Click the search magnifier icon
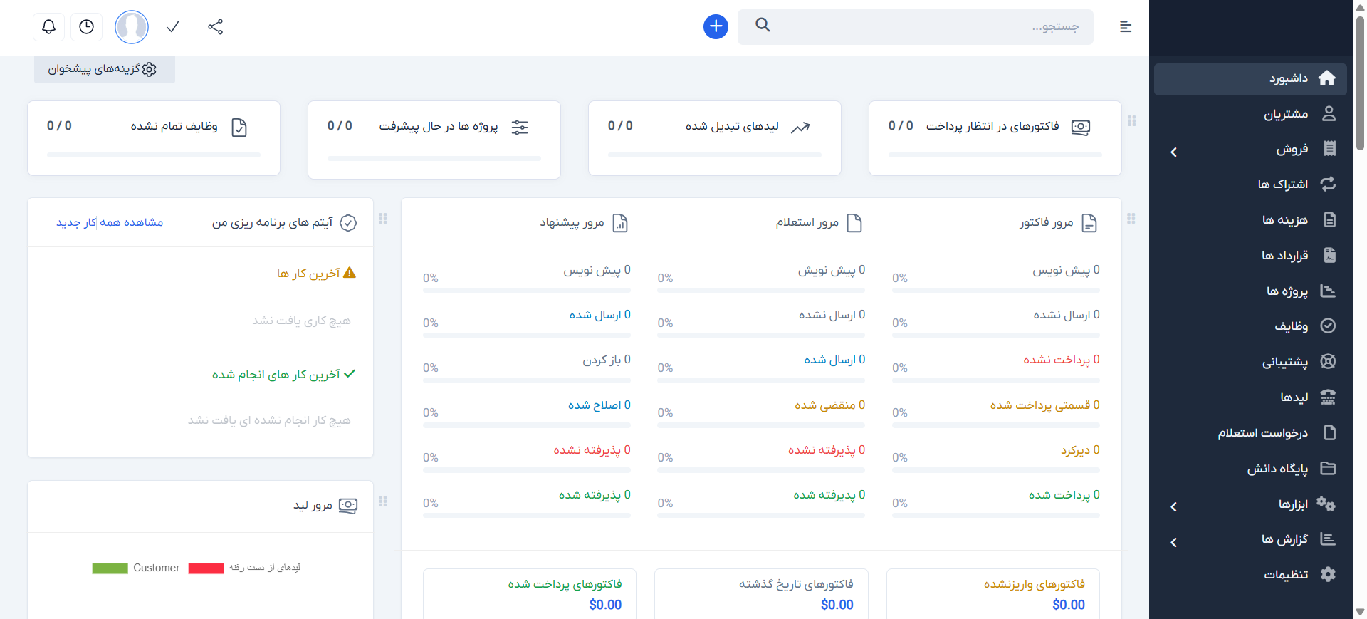1367x619 pixels. [x=763, y=26]
